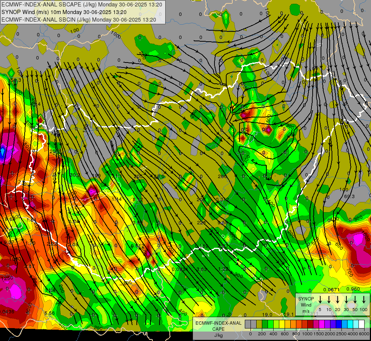Image resolution: width=371 pixels, height=341 pixels.
Task: Click the 6000 tick label on the CAPE scale
Action: [x=364, y=334]
